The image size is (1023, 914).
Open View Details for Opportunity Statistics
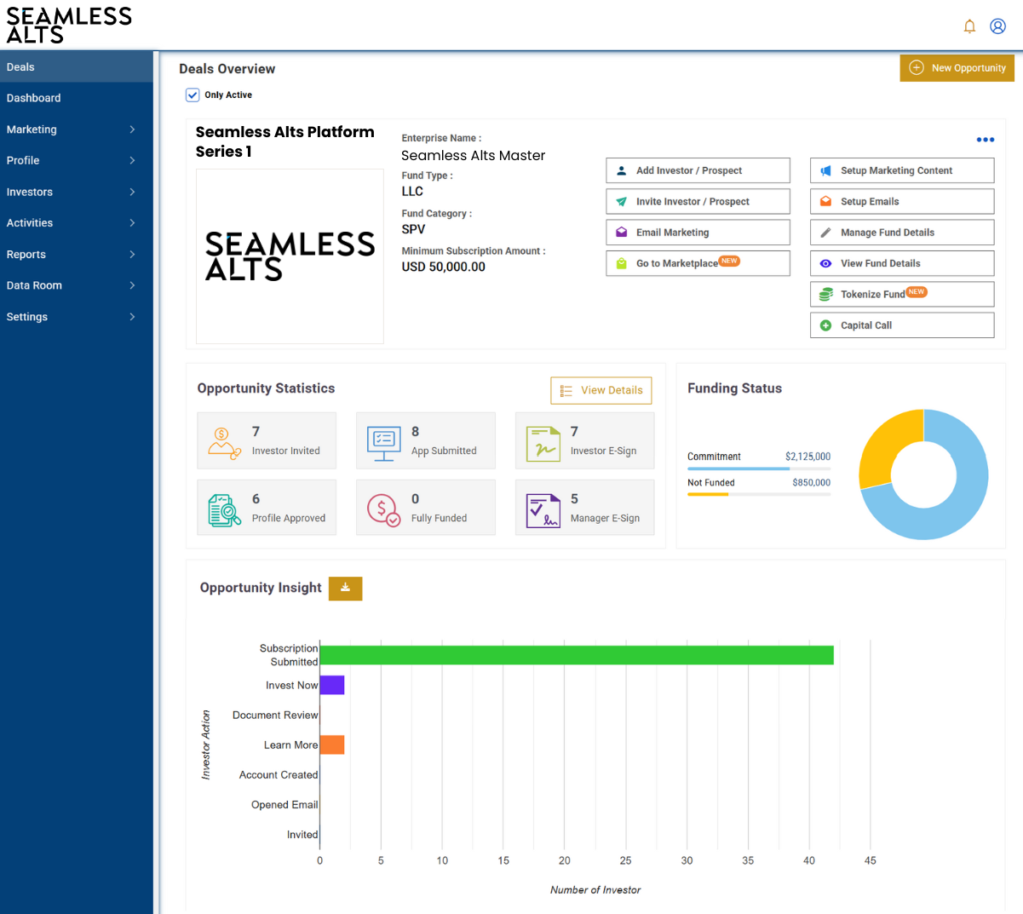coord(601,390)
